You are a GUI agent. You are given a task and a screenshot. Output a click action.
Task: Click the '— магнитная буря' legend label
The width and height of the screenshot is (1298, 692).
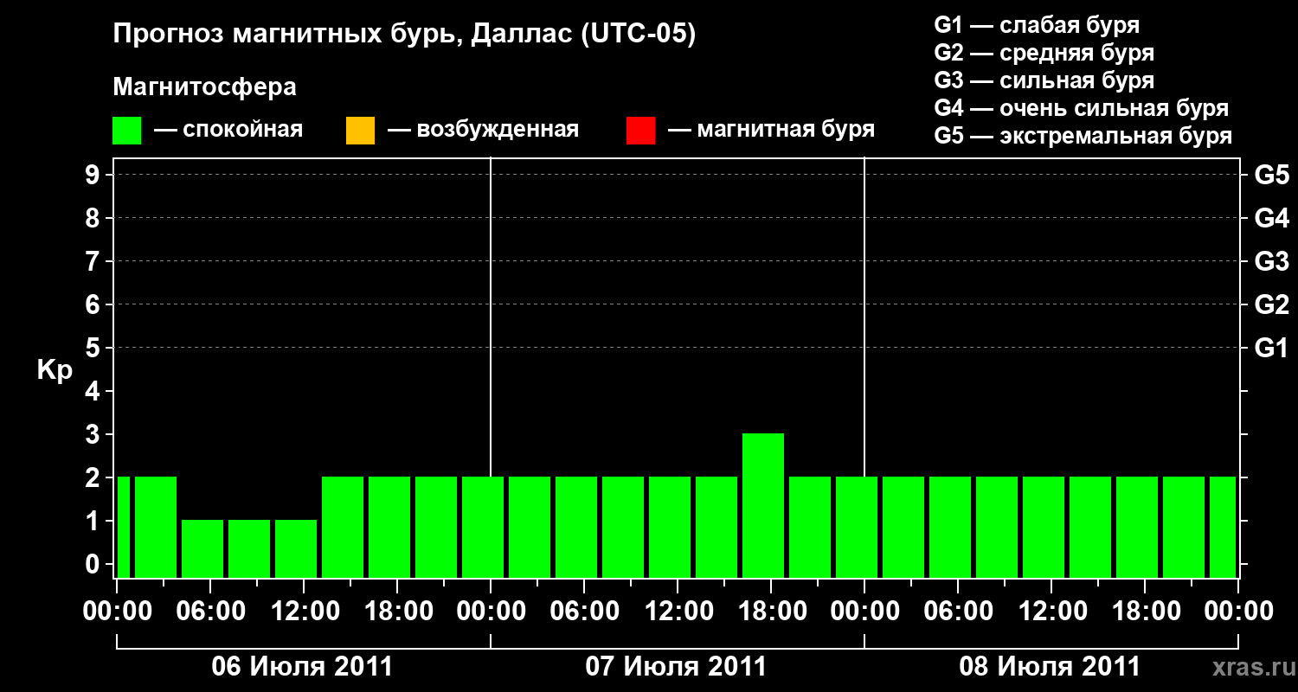pos(771,130)
